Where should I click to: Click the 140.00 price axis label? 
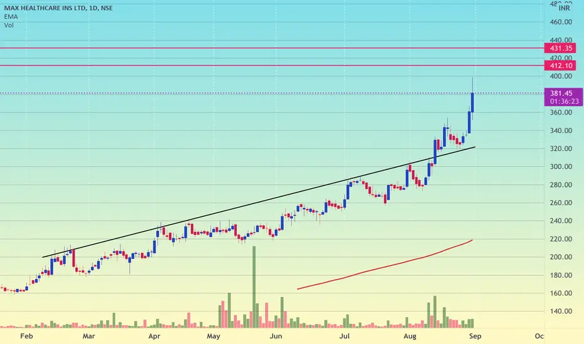(x=561, y=311)
